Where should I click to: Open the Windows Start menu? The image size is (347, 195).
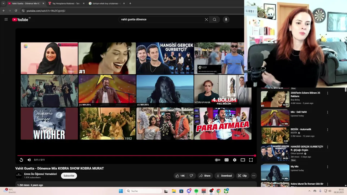[121, 191]
